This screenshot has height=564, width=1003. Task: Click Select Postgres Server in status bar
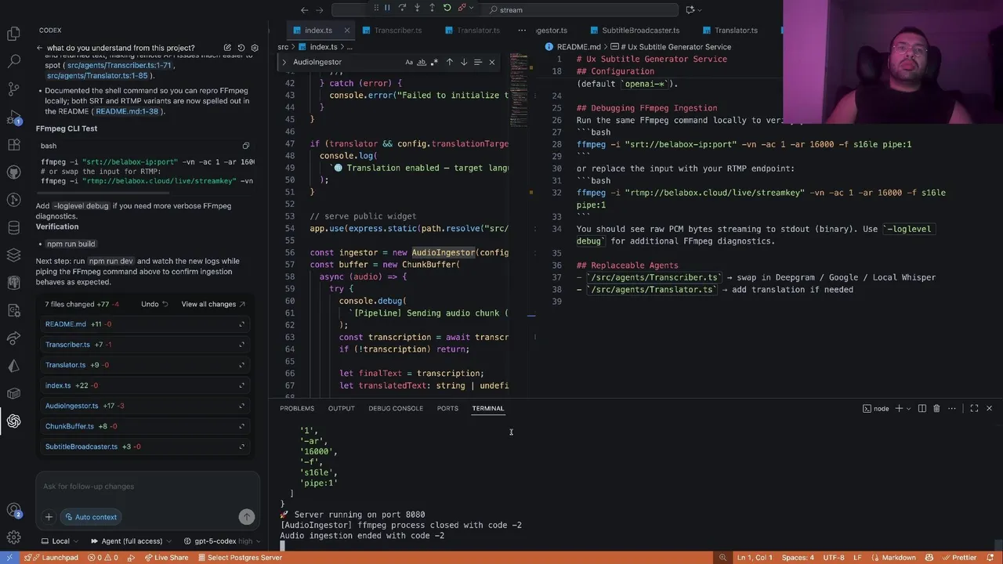coord(239,558)
